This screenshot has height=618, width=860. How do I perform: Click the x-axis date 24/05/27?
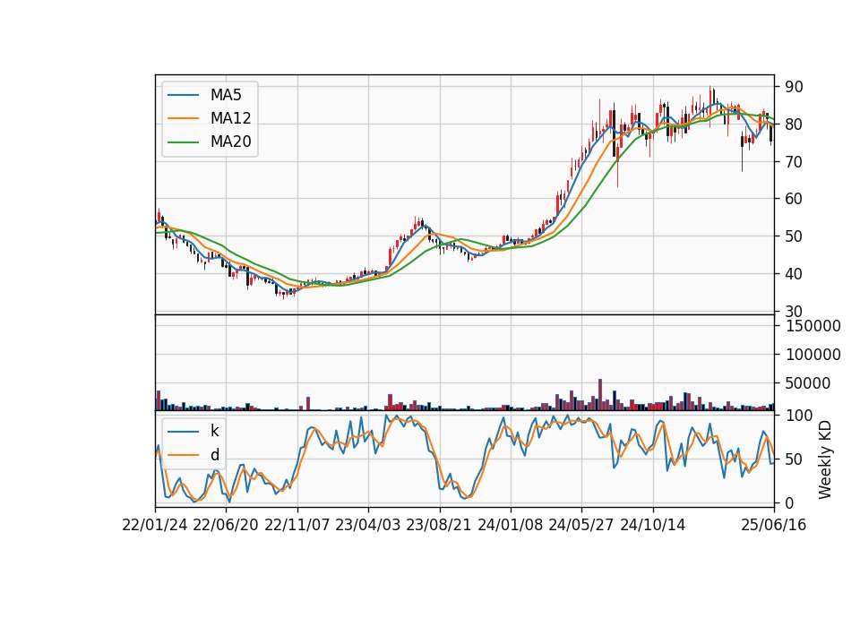[581, 526]
